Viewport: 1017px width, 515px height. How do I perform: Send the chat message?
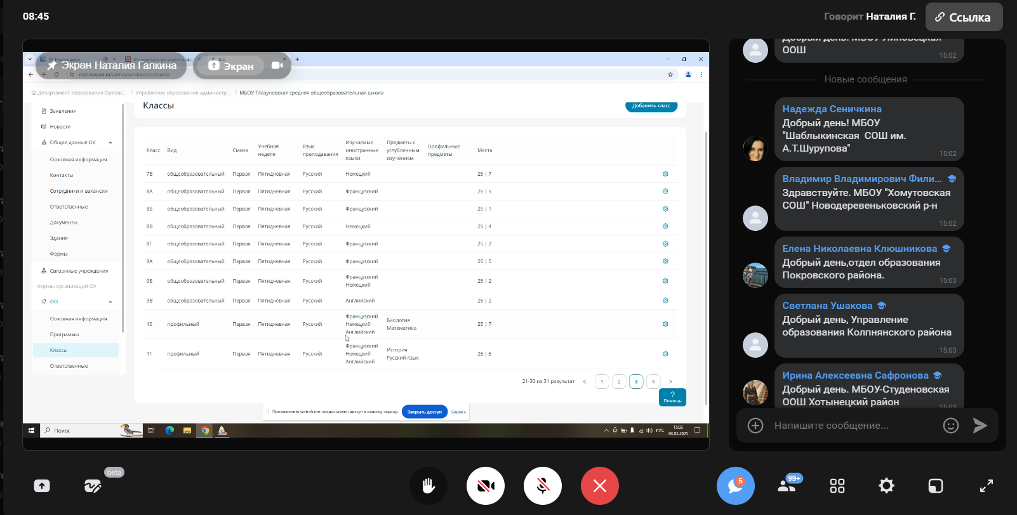(980, 426)
